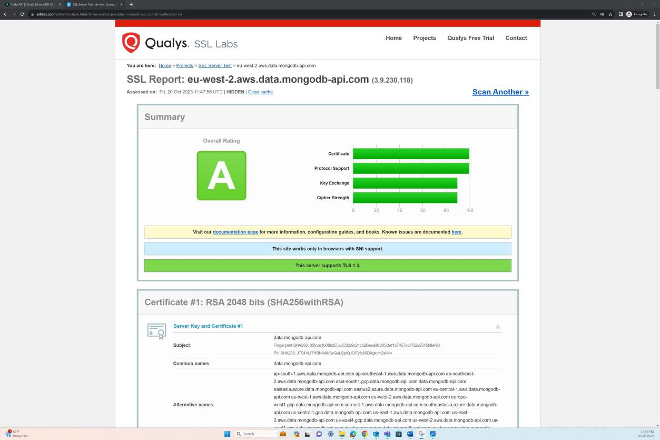
Task: Navigate to SSL Server Test breadcrumb link
Action: click(x=214, y=65)
